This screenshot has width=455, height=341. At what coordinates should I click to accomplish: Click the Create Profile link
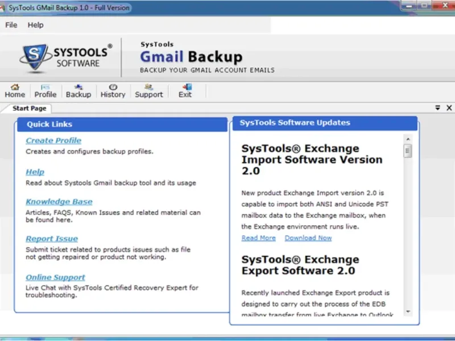pos(53,140)
